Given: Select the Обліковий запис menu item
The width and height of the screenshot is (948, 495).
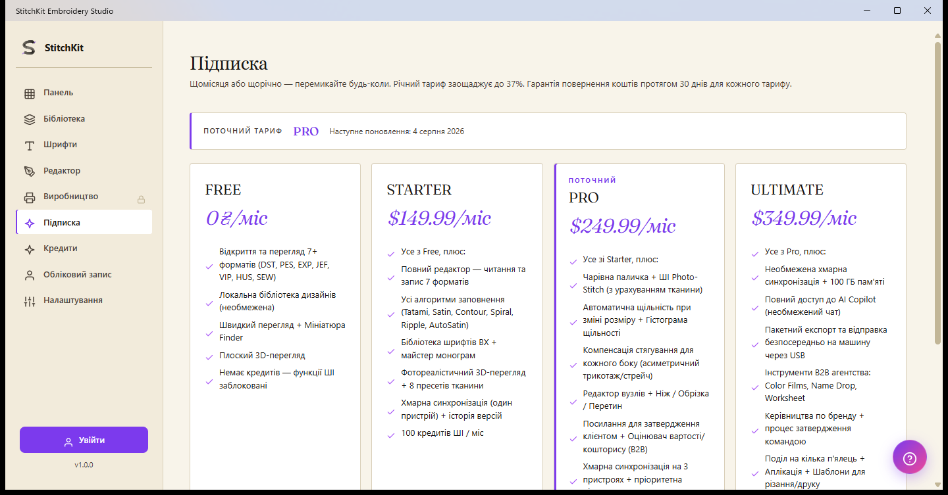Looking at the screenshot, I should 84,275.
